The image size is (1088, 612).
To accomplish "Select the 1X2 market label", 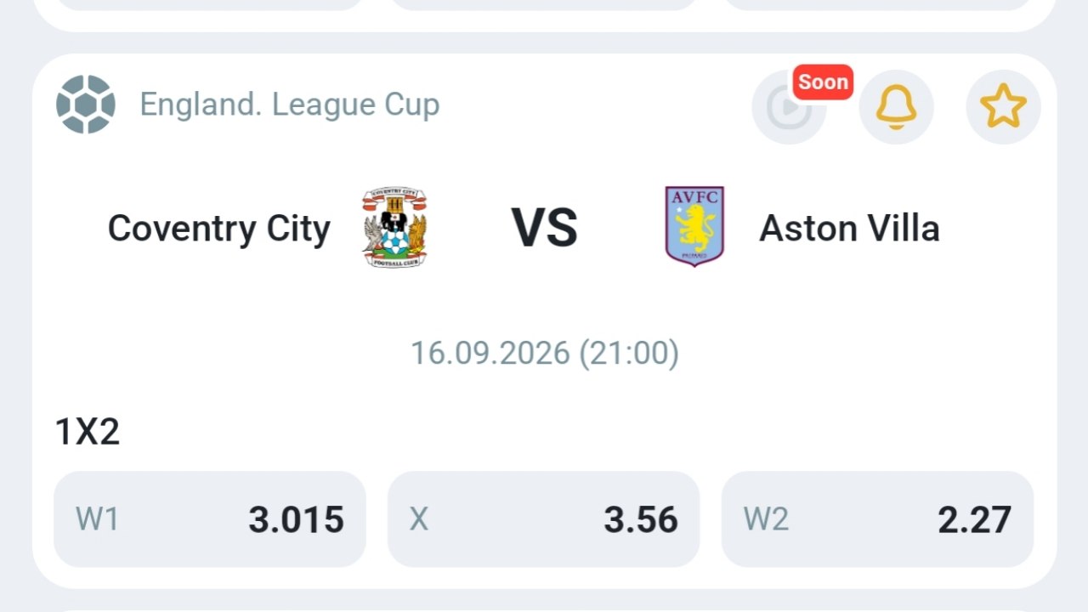I will 88,432.
